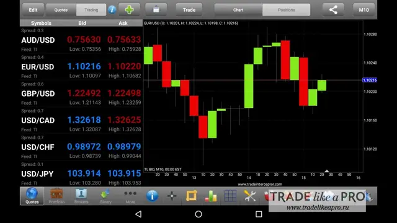The width and height of the screenshot is (397, 223).
Task: Select the GBP/USD symbol row
Action: coord(81,94)
